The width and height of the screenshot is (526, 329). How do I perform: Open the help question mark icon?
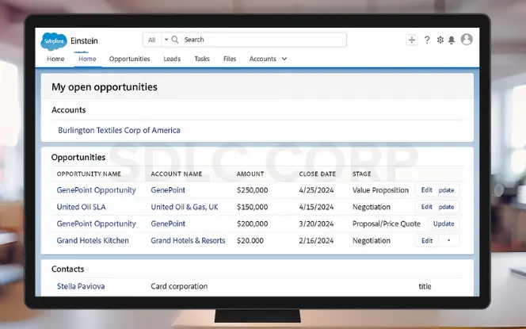click(427, 40)
